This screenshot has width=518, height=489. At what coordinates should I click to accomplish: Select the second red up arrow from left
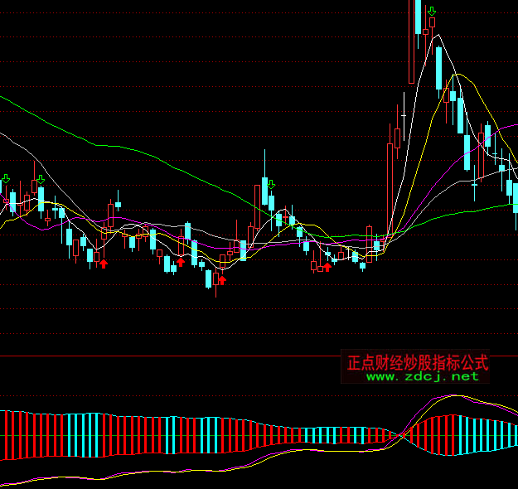[x=180, y=262]
